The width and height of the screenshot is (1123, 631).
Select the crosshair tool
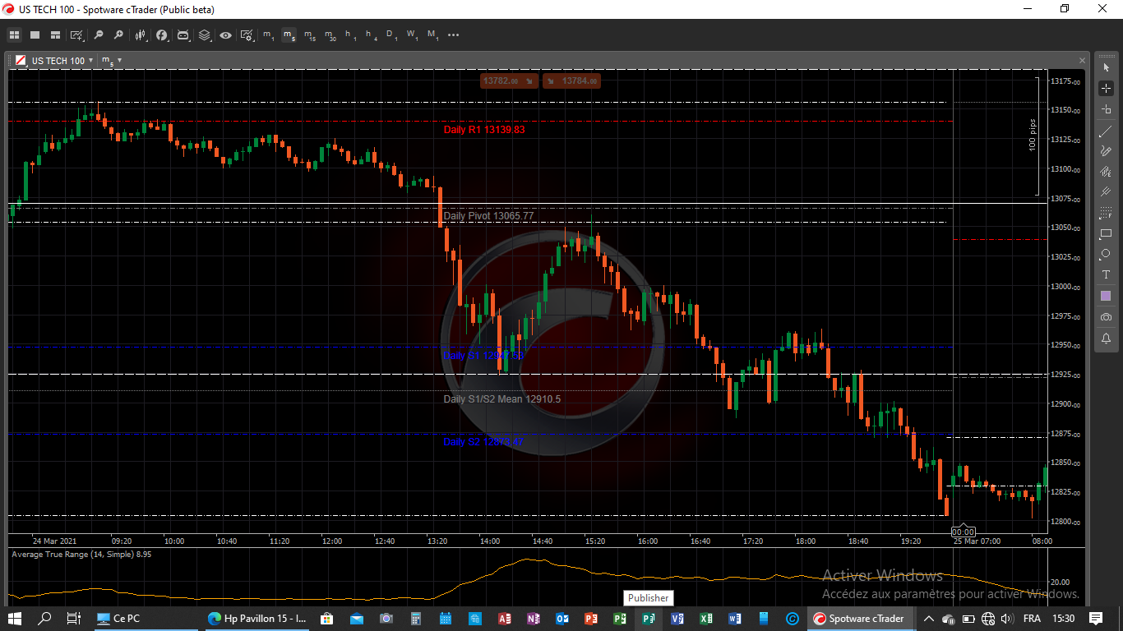(x=1106, y=88)
